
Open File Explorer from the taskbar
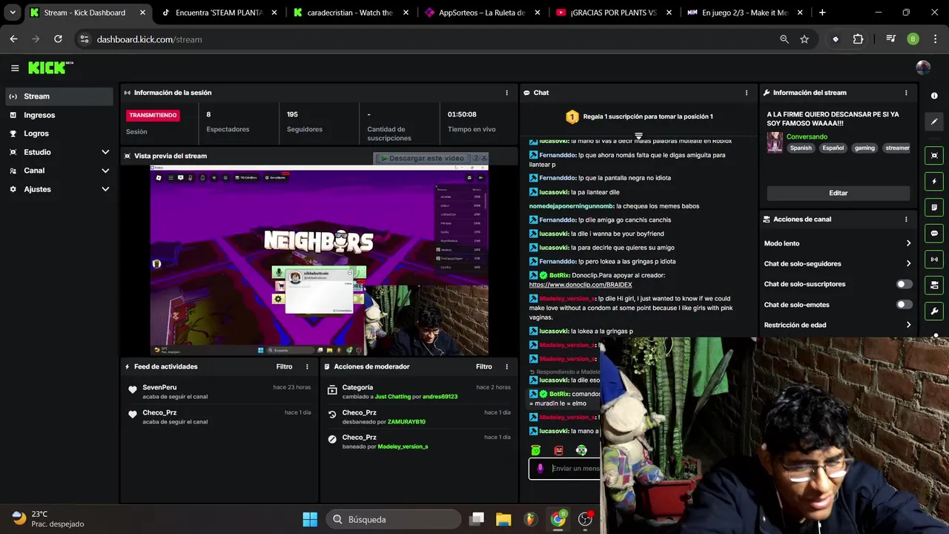coord(503,519)
